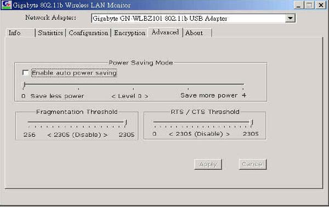Show the Encryption tab
Screen dimensions: 329x207
click(129, 33)
